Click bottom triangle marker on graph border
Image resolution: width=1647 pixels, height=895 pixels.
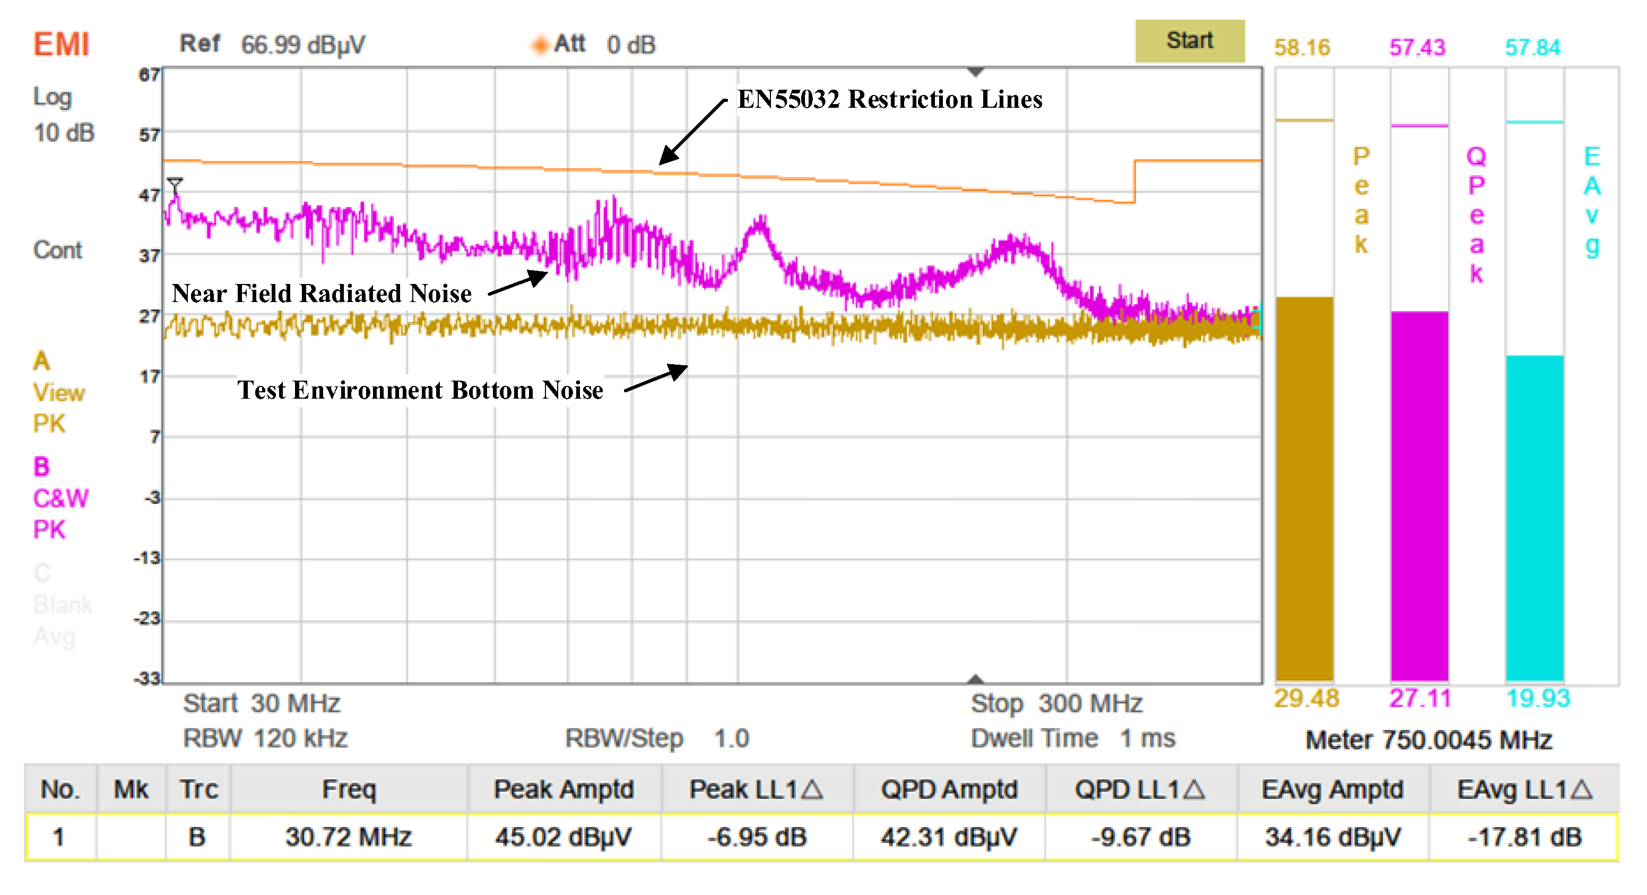[975, 679]
